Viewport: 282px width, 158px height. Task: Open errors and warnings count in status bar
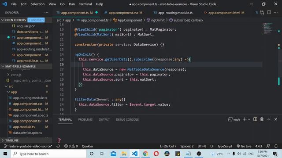click(x=71, y=146)
